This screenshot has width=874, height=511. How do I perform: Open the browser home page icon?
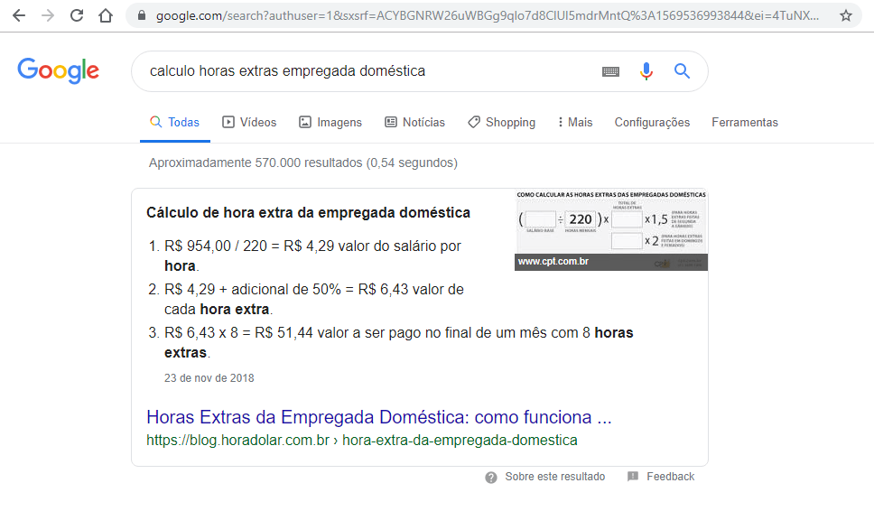tap(106, 15)
